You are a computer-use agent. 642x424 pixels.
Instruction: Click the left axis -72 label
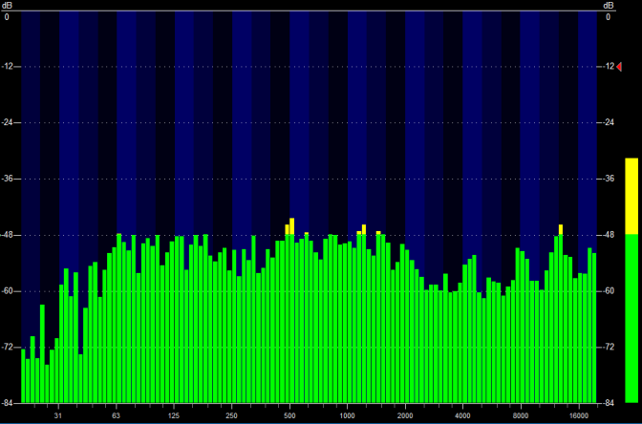(x=8, y=347)
